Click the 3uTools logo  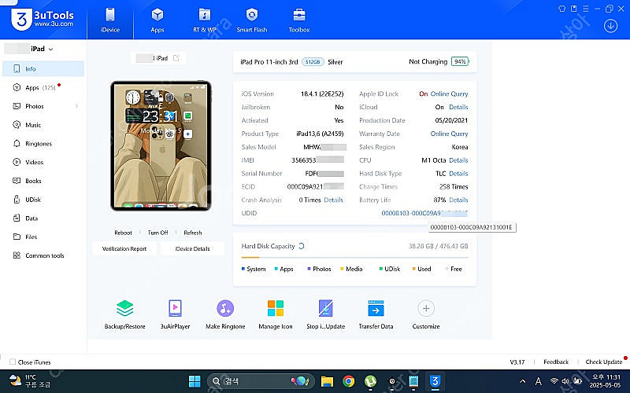pos(43,19)
